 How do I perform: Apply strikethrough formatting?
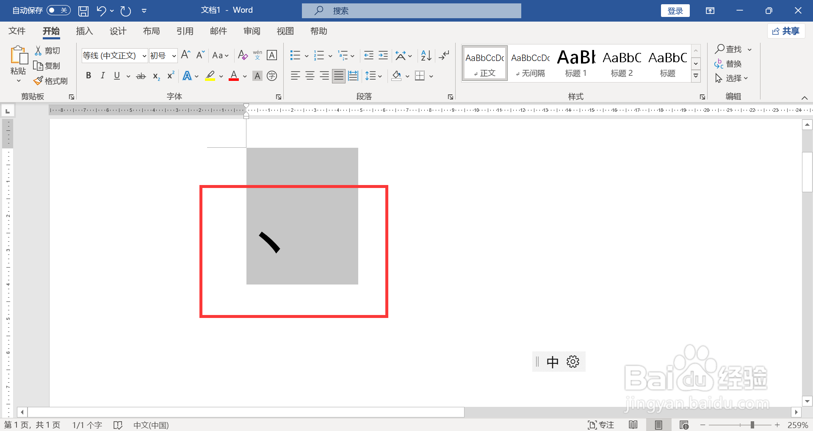point(141,76)
